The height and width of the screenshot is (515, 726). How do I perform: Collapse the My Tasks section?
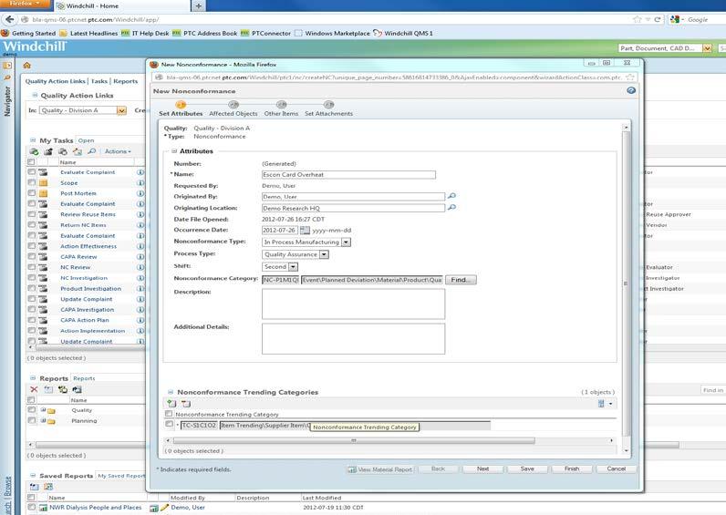(x=33, y=140)
